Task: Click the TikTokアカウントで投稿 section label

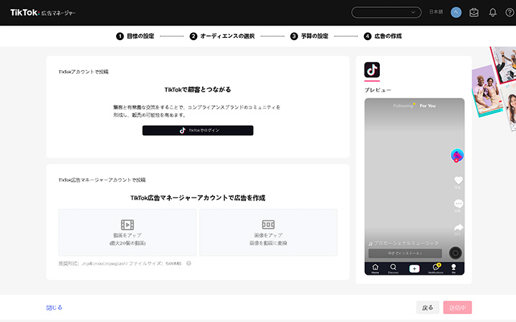Action: 84,72
